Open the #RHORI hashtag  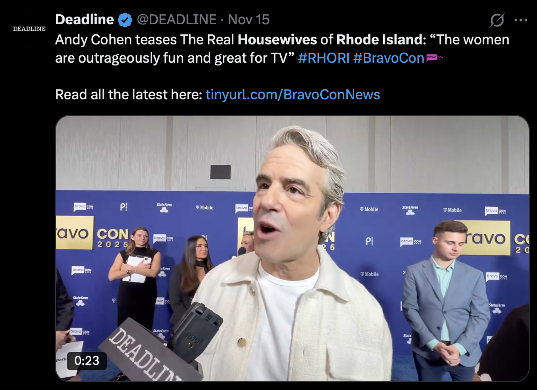323,58
